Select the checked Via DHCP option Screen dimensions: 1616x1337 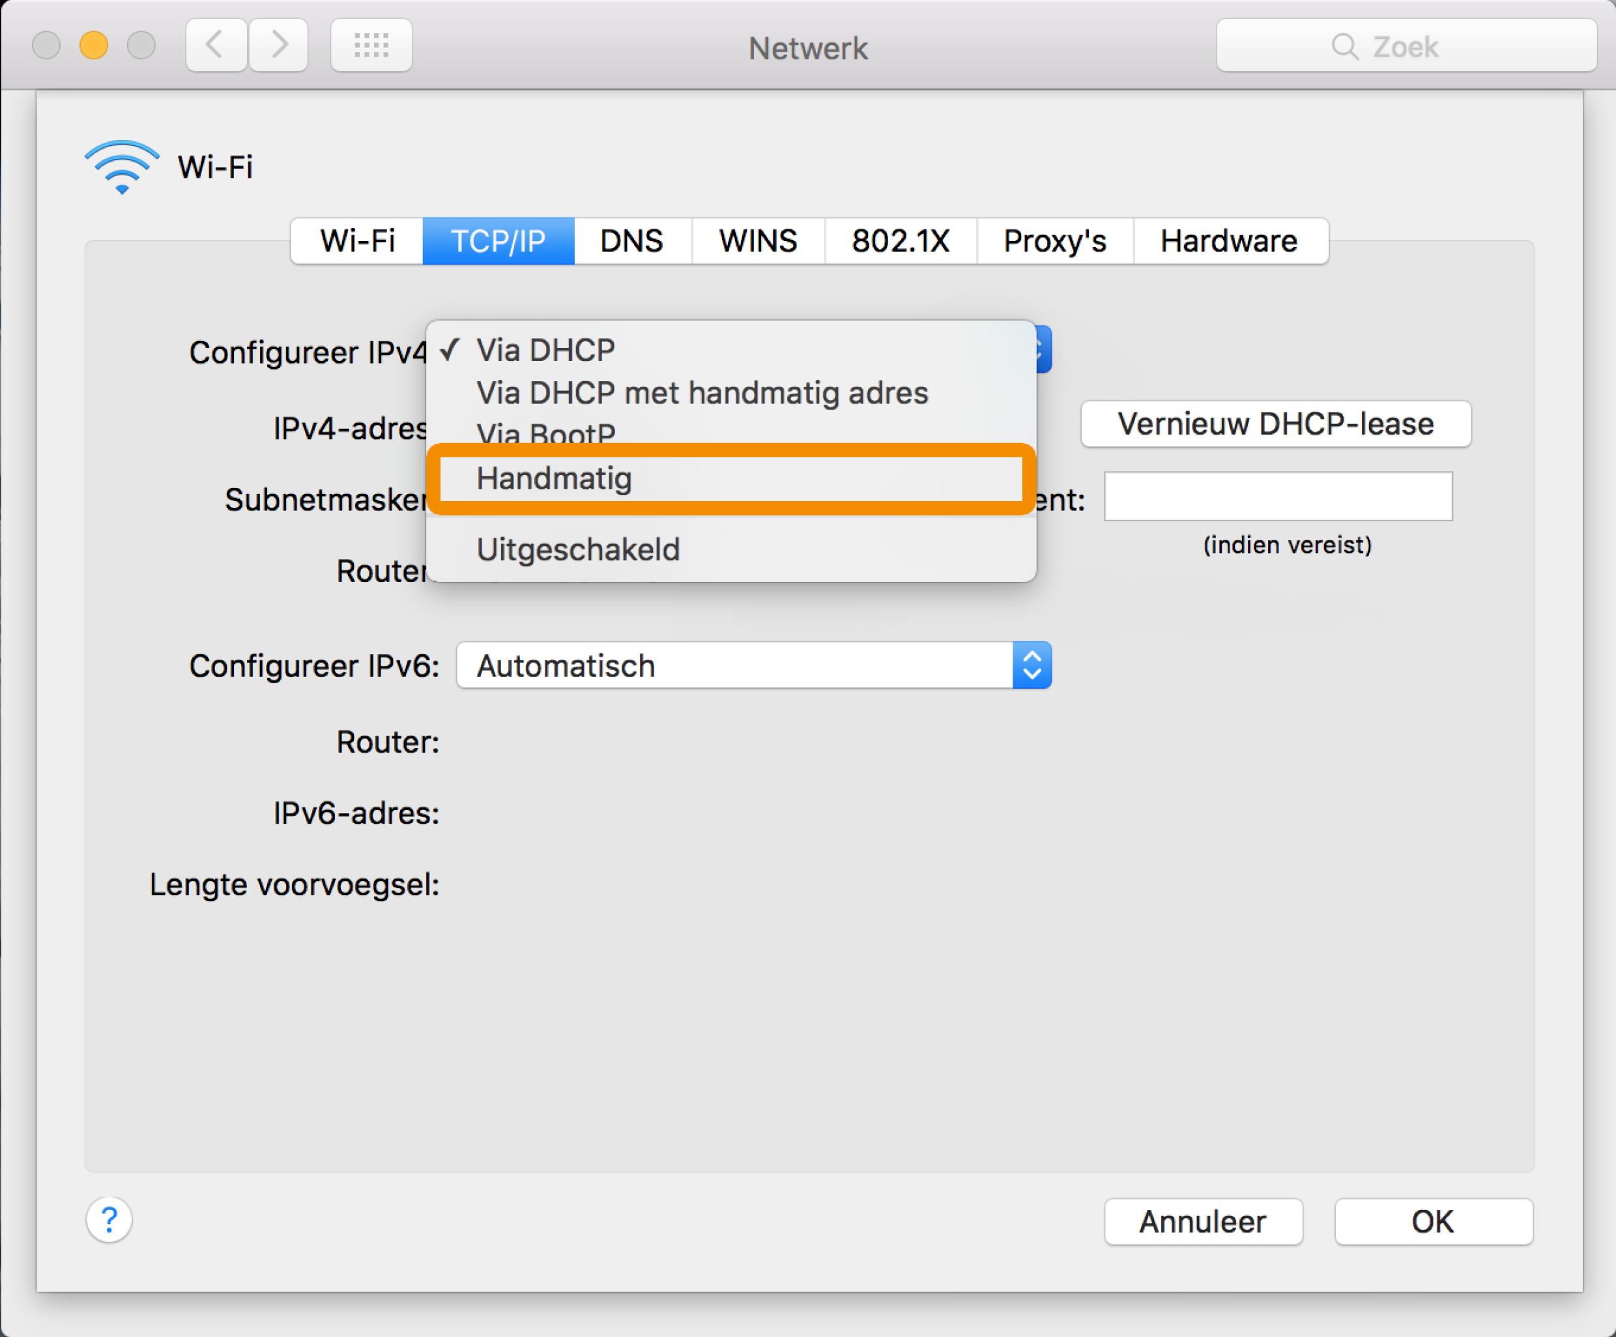point(545,350)
